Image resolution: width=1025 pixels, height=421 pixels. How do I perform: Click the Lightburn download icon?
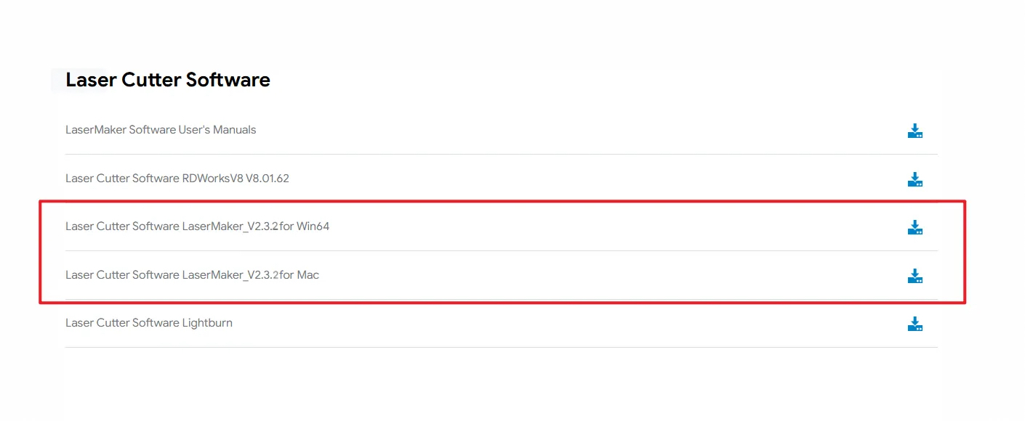pyautogui.click(x=915, y=324)
